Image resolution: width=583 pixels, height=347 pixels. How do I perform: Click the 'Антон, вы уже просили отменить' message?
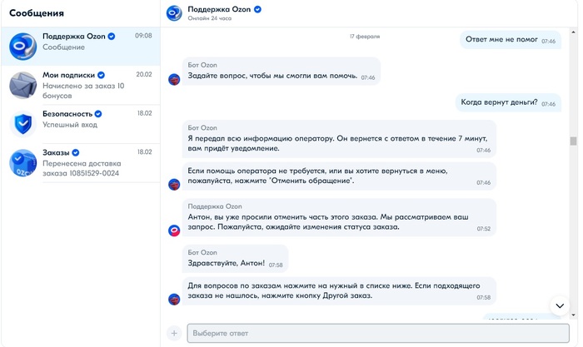(x=339, y=217)
